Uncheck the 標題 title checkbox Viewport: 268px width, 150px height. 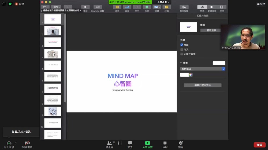[182, 45]
